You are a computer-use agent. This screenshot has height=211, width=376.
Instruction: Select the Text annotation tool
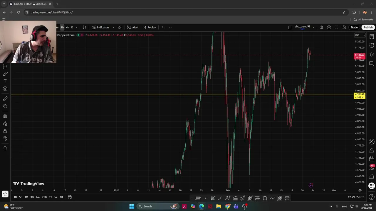(5, 81)
